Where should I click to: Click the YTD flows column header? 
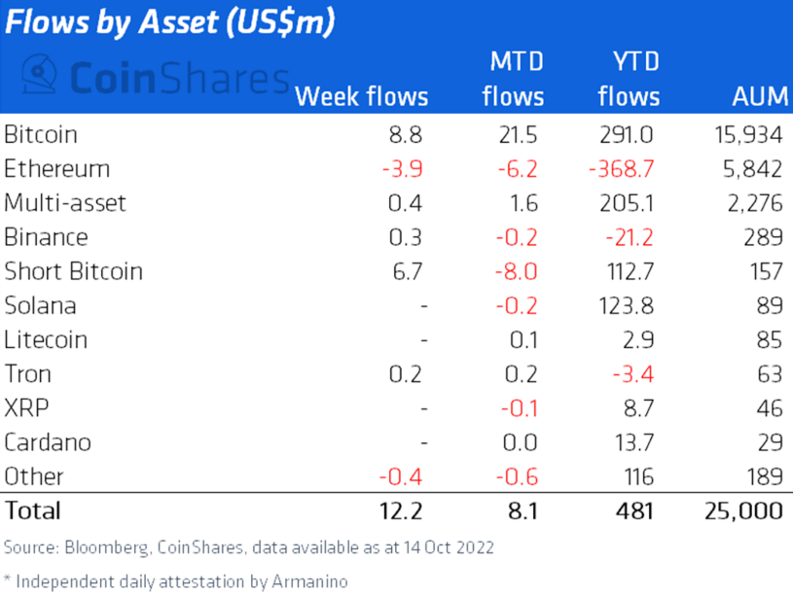pyautogui.click(x=629, y=80)
